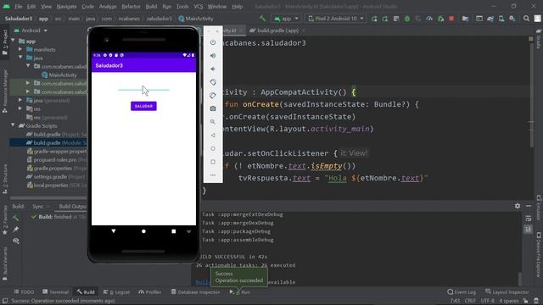
Task: Toggle the Resource Manager side button
Action: tap(5, 91)
